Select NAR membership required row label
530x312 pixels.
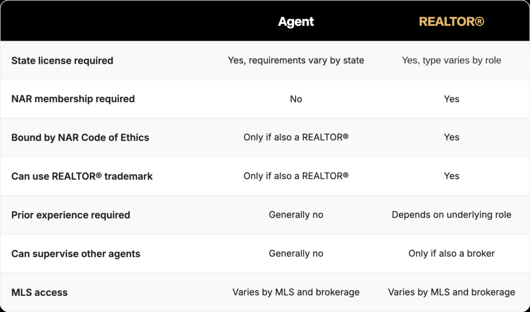pyautogui.click(x=73, y=99)
